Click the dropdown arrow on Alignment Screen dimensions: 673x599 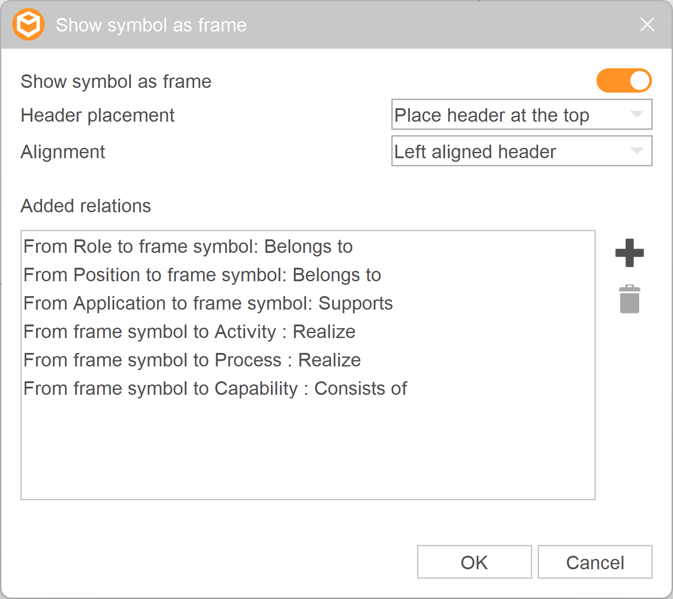637,151
